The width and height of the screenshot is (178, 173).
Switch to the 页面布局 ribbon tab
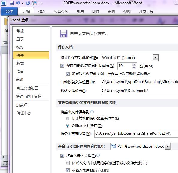click(61, 11)
